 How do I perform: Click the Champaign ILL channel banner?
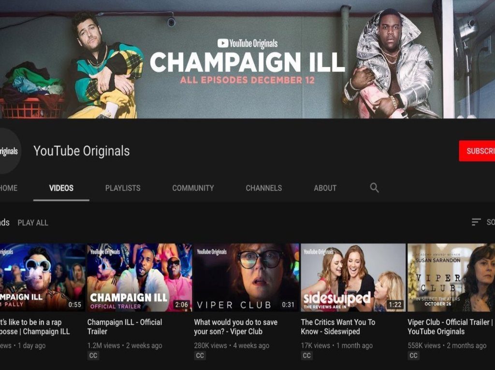pos(247,59)
